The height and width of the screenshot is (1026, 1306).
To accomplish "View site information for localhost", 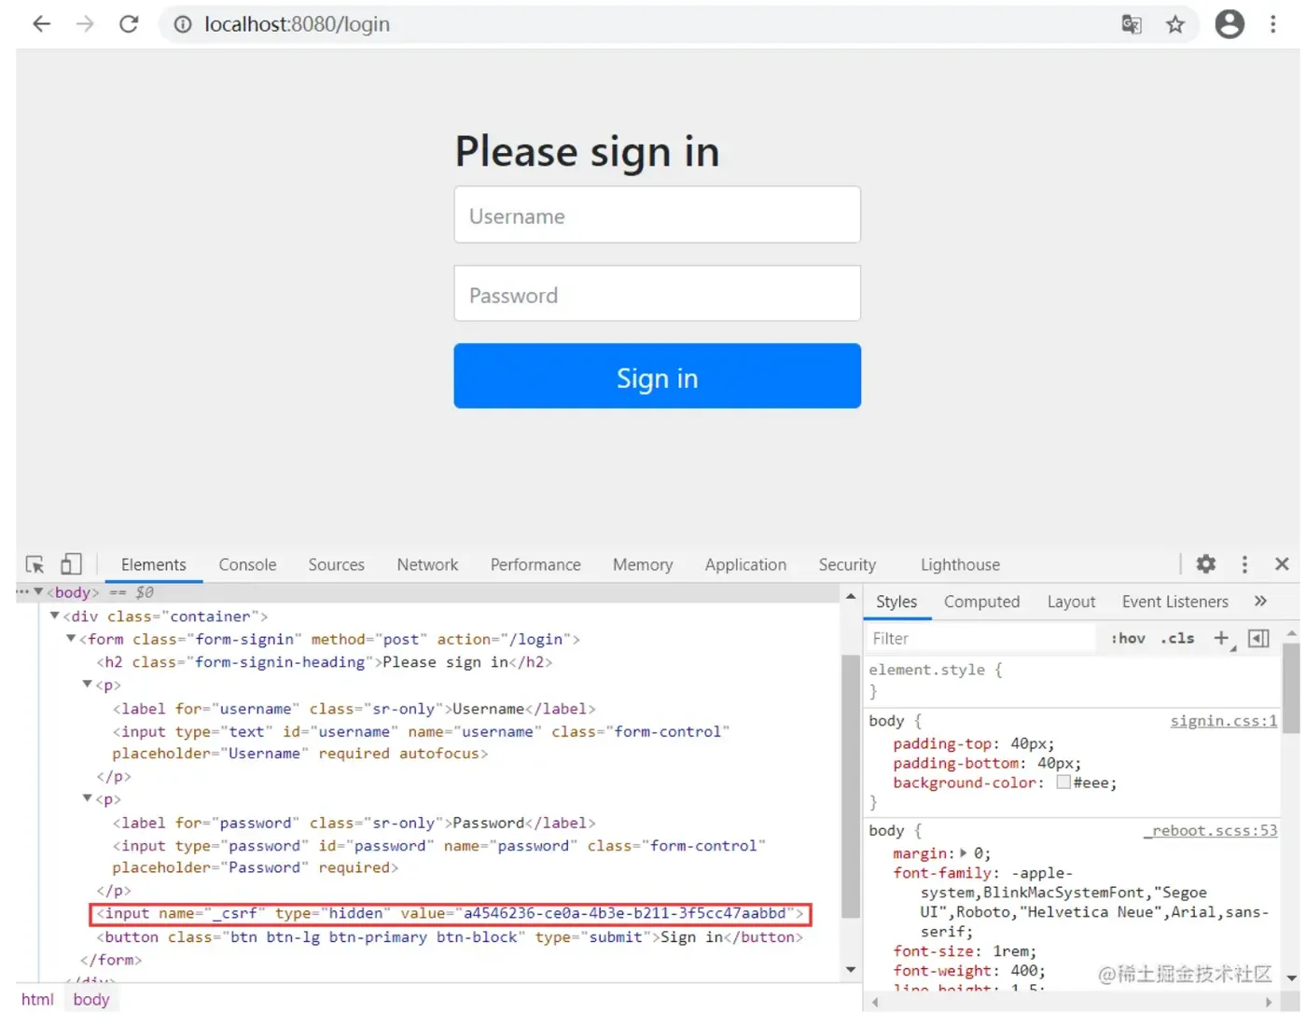I will click(x=183, y=24).
